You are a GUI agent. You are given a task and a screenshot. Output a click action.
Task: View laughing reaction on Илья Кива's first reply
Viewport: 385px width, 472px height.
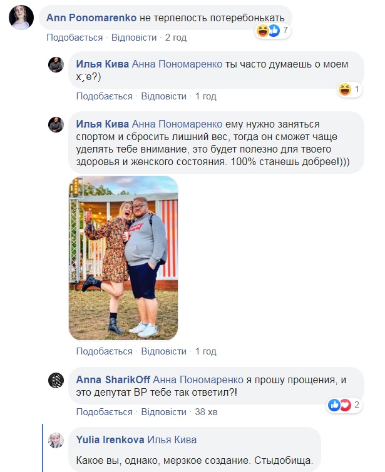(349, 89)
